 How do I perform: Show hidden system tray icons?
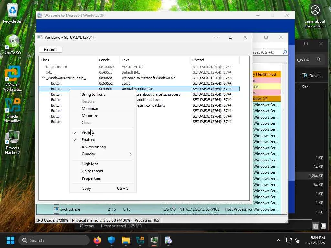pos(279,240)
